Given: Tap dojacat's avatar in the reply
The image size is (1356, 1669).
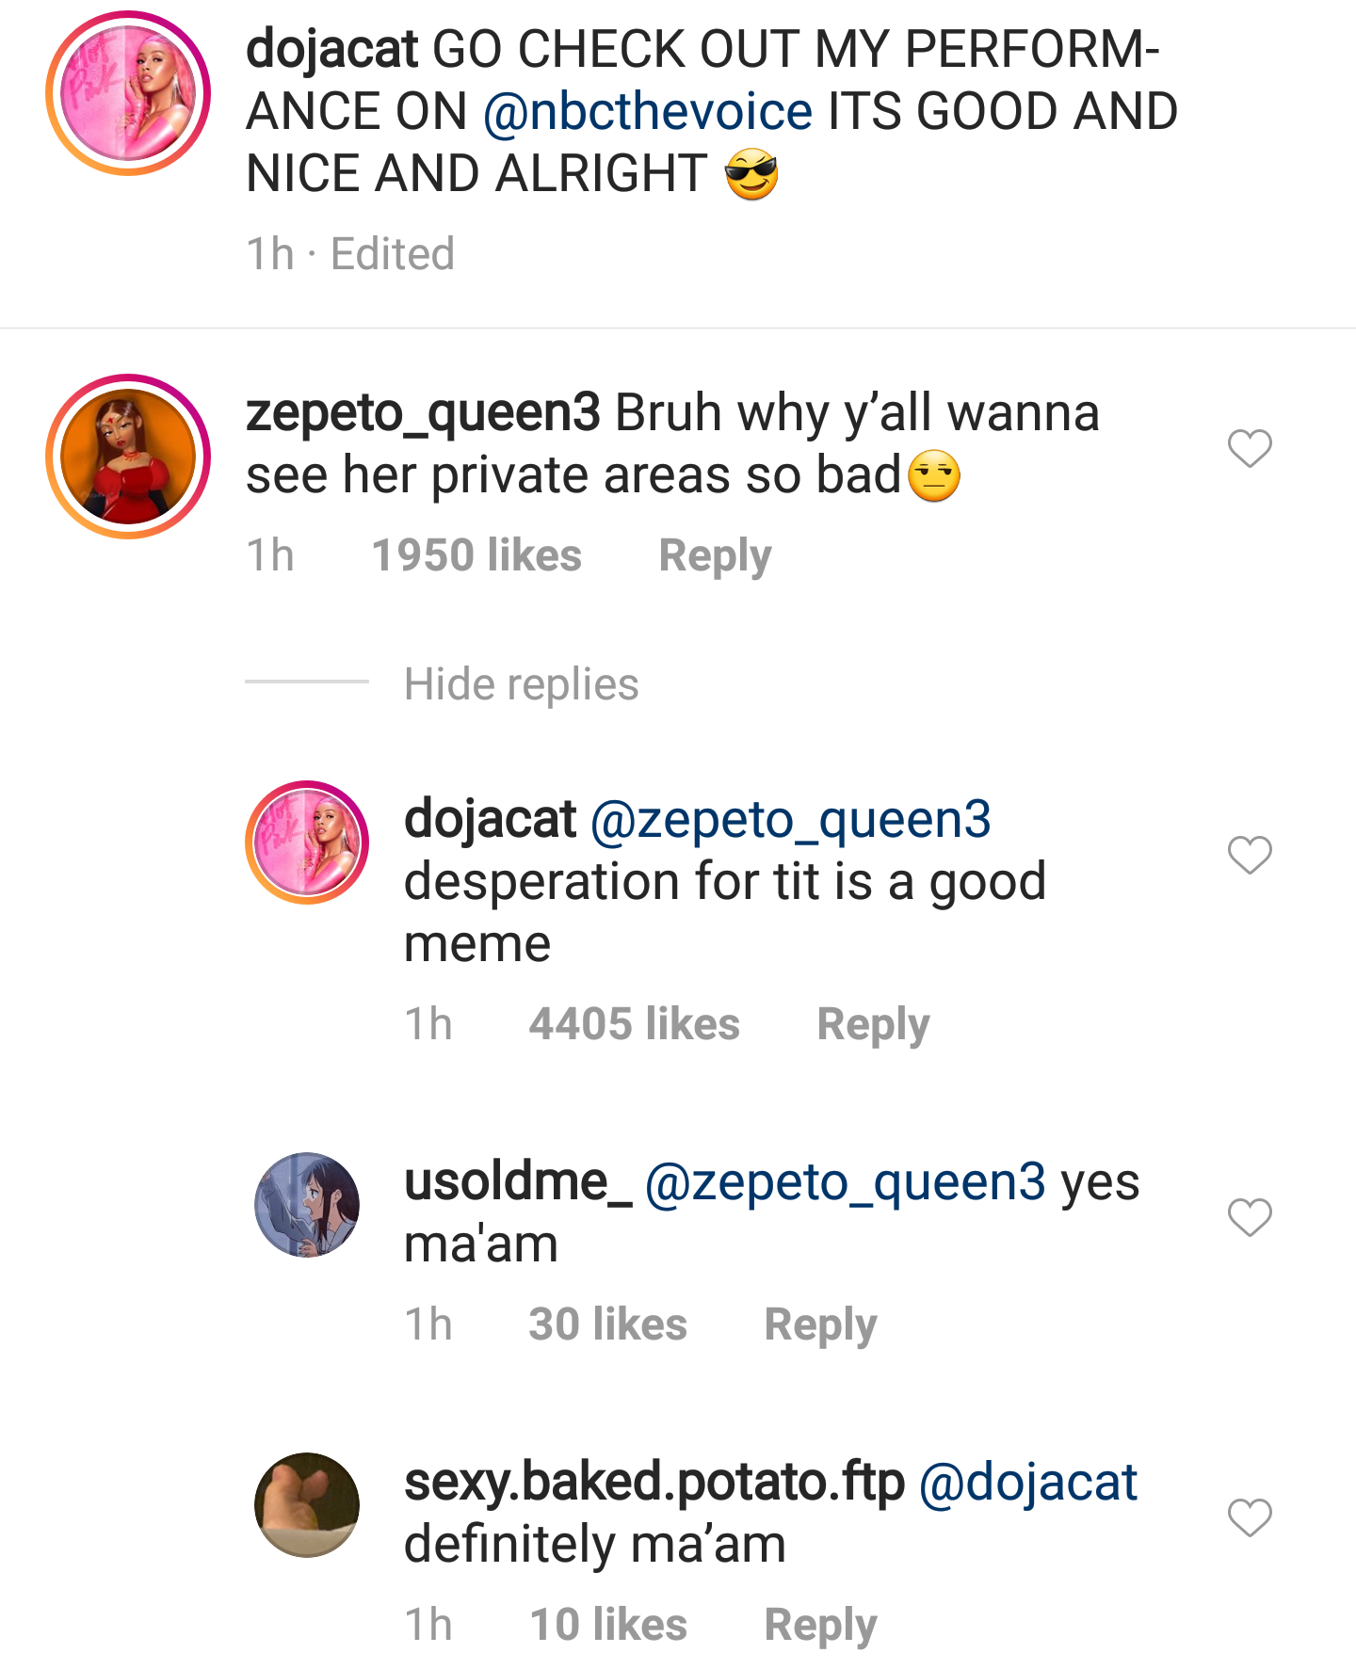Looking at the screenshot, I should pyautogui.click(x=307, y=843).
